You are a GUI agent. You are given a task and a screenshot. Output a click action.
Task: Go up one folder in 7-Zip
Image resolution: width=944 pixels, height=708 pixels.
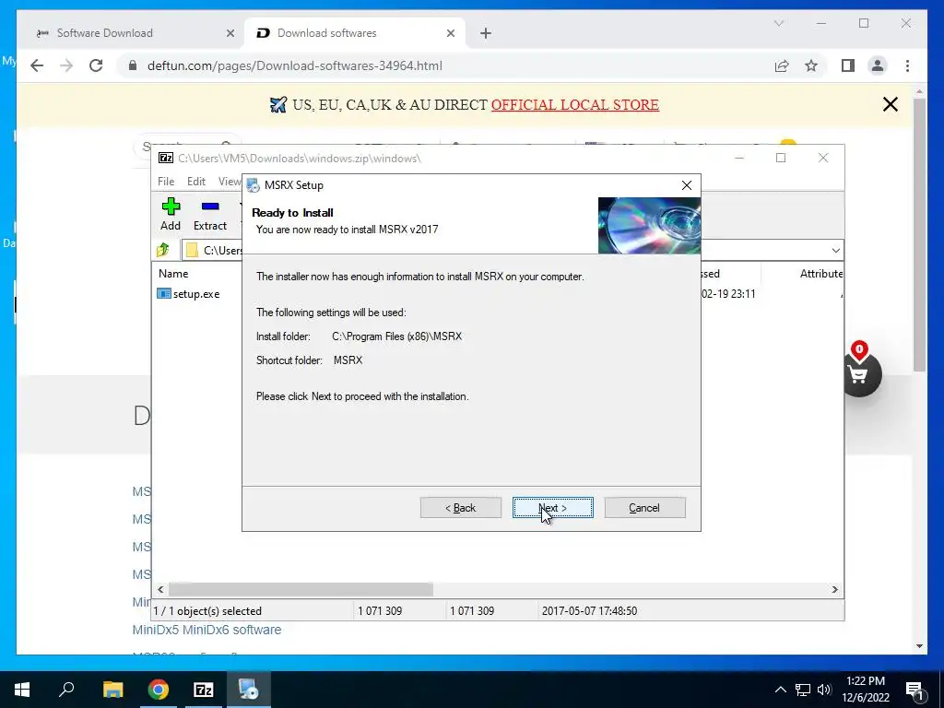tap(163, 250)
